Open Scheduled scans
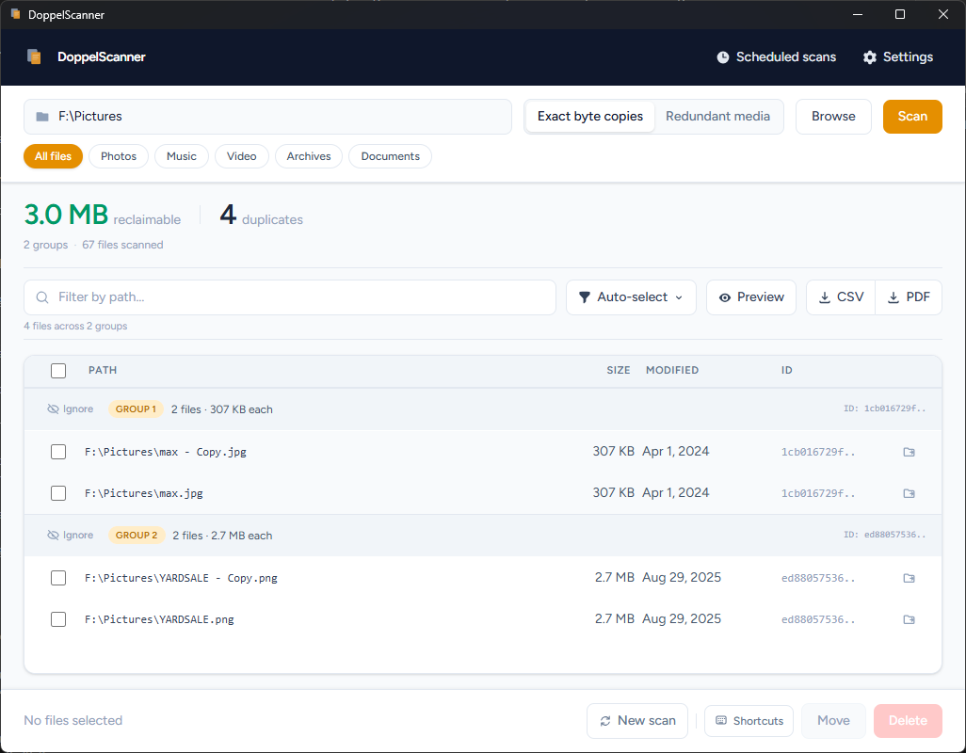The width and height of the screenshot is (966, 753). 776,57
